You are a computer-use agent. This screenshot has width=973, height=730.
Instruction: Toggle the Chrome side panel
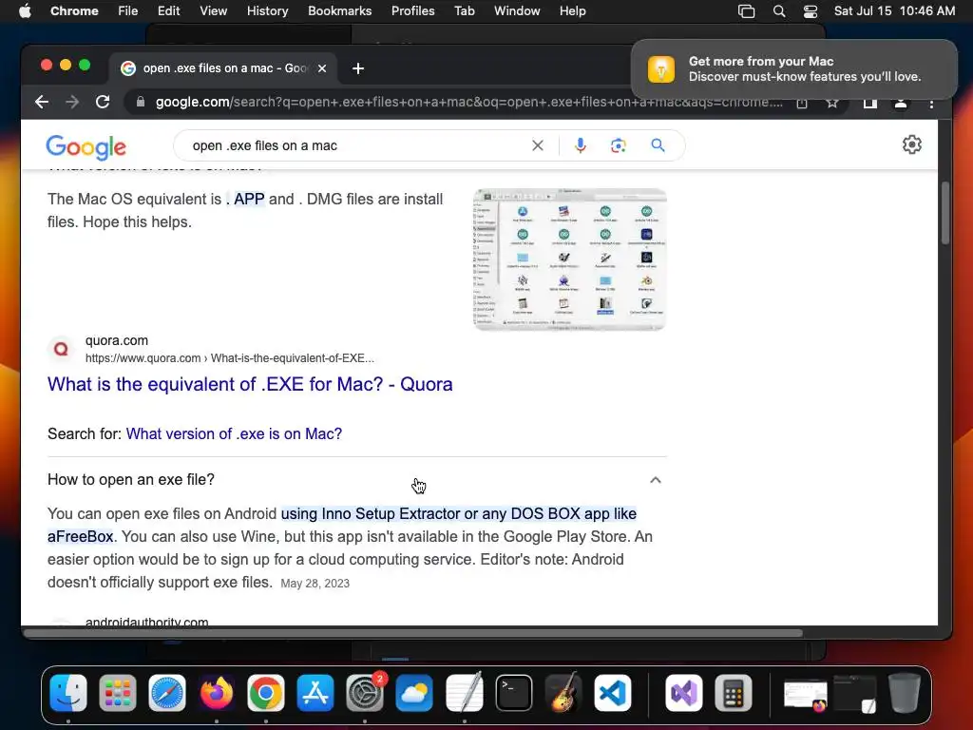(870, 103)
